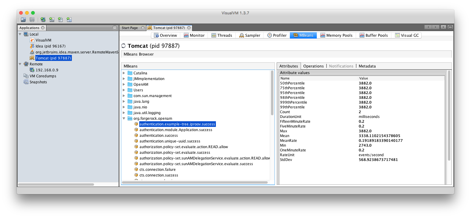Click the bean icon for authentication.success
Image resolution: width=471 pixels, height=218 pixels.
point(136,135)
